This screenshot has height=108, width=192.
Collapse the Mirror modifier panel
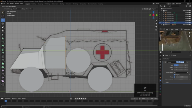164,62
